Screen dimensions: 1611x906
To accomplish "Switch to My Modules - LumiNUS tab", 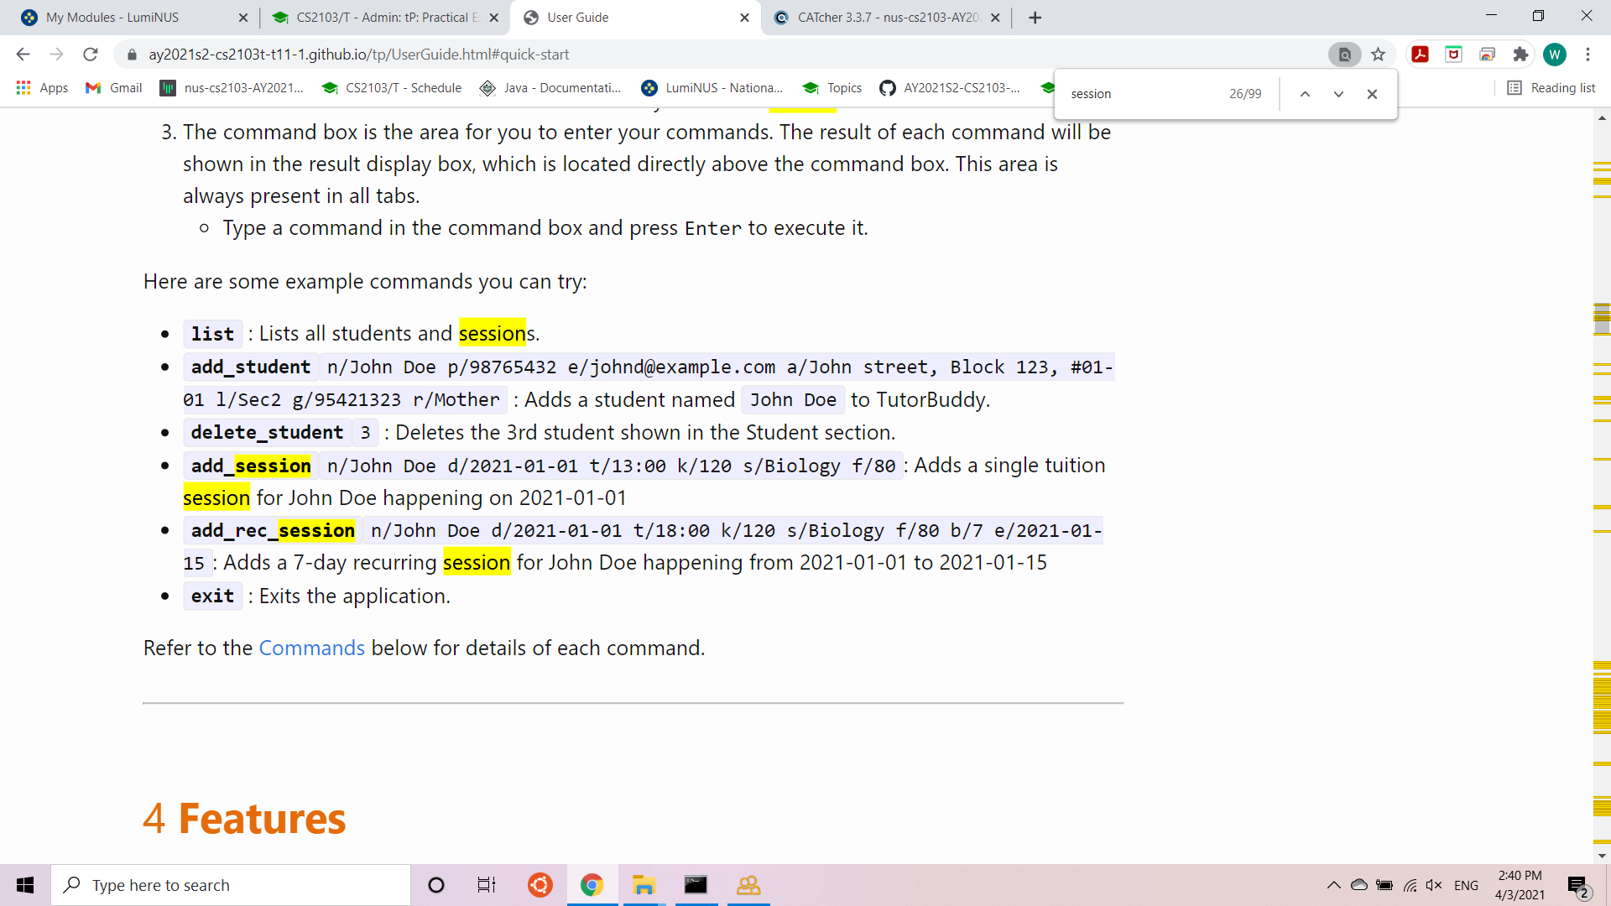I will [x=112, y=18].
